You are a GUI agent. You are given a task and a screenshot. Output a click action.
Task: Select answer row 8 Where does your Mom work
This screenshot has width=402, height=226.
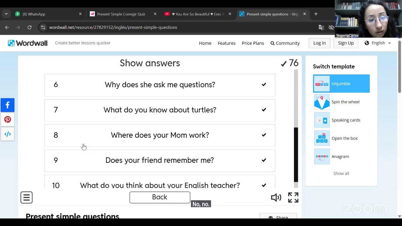(x=160, y=135)
